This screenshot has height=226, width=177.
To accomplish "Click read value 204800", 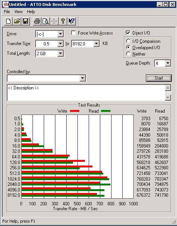I will point(161,146).
